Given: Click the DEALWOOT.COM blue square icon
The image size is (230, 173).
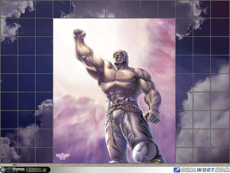Looking at the screenshot, I should [x=177, y=170].
